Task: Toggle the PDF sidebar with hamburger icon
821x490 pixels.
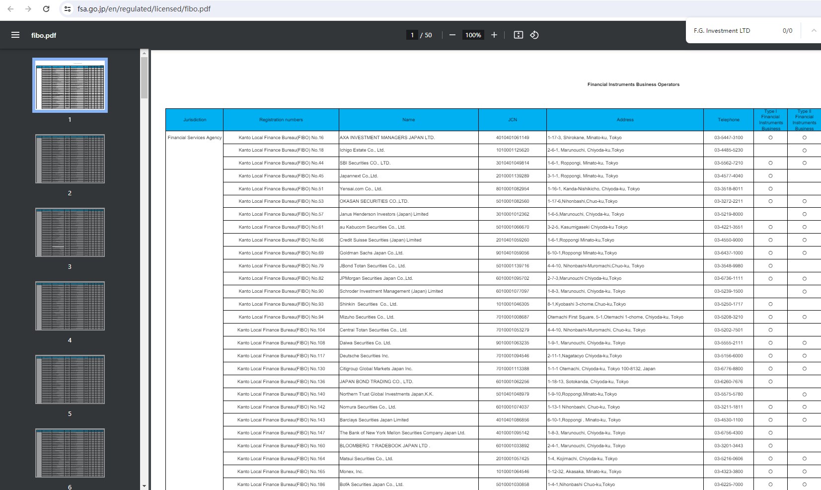Action: coord(15,35)
